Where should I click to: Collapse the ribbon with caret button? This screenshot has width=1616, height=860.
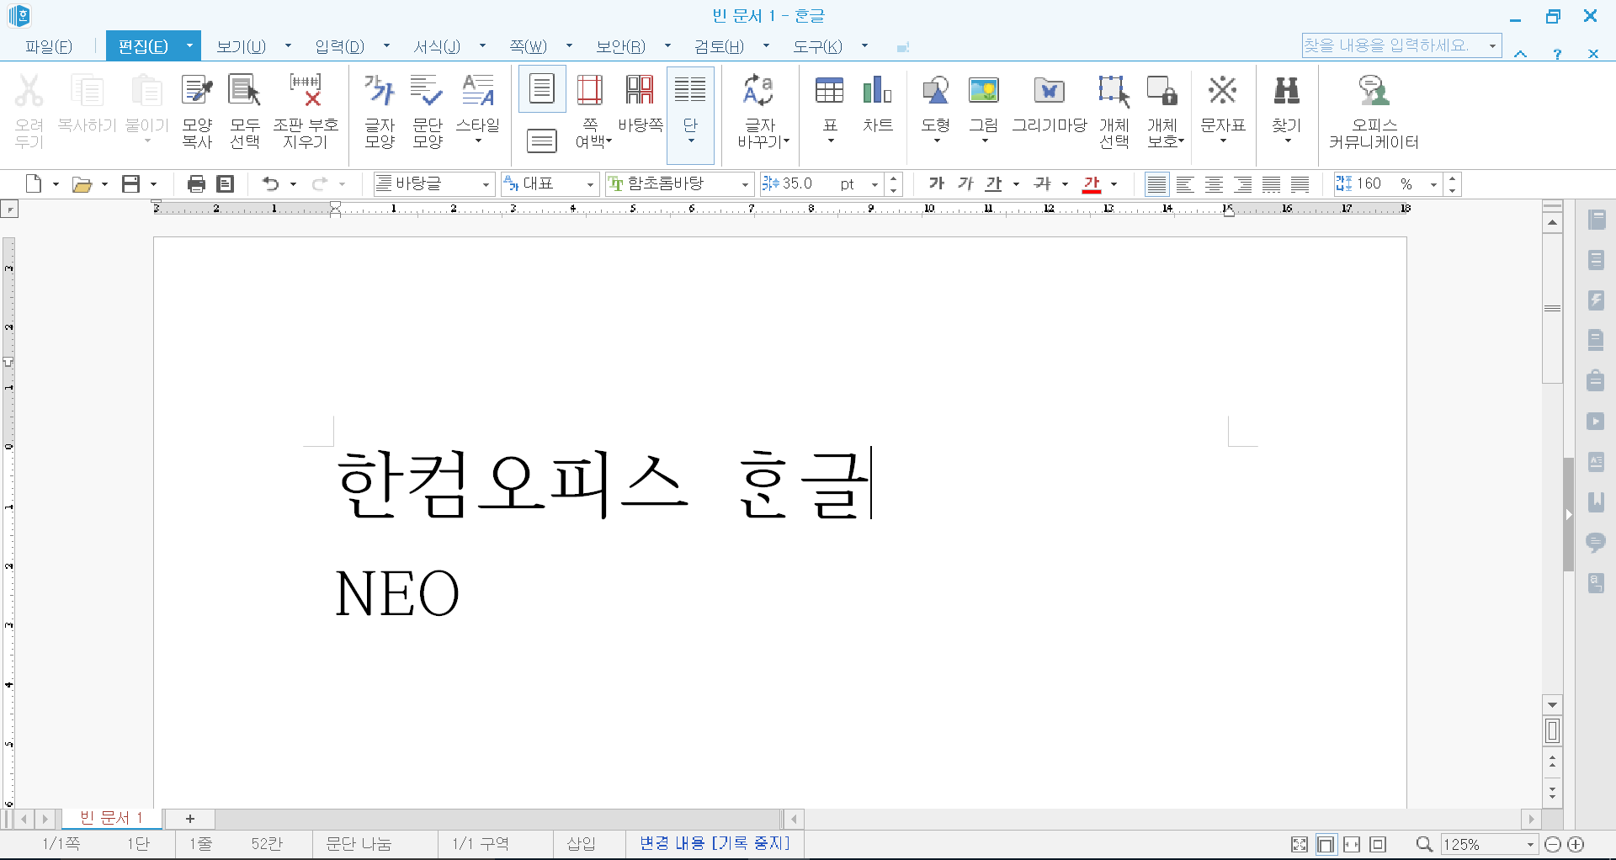pyautogui.click(x=1521, y=54)
